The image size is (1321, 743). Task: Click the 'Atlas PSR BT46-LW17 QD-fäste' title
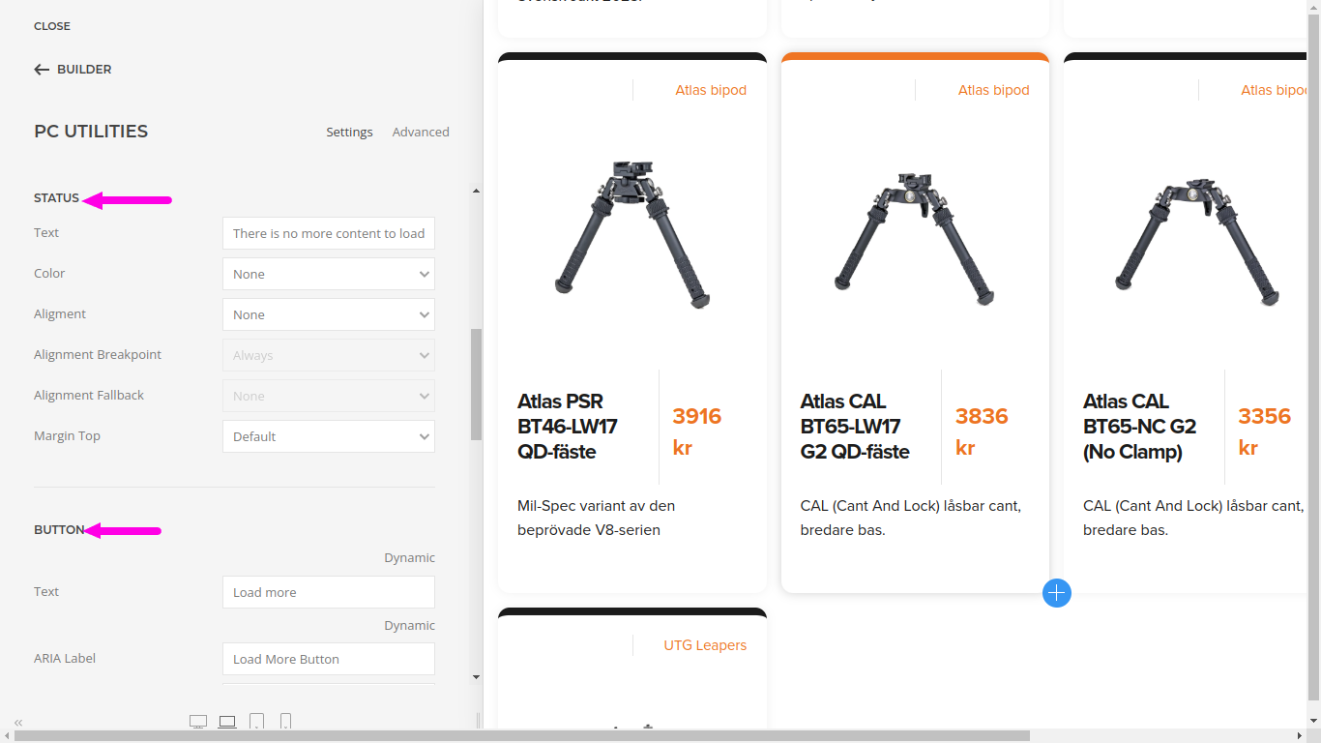coord(568,427)
